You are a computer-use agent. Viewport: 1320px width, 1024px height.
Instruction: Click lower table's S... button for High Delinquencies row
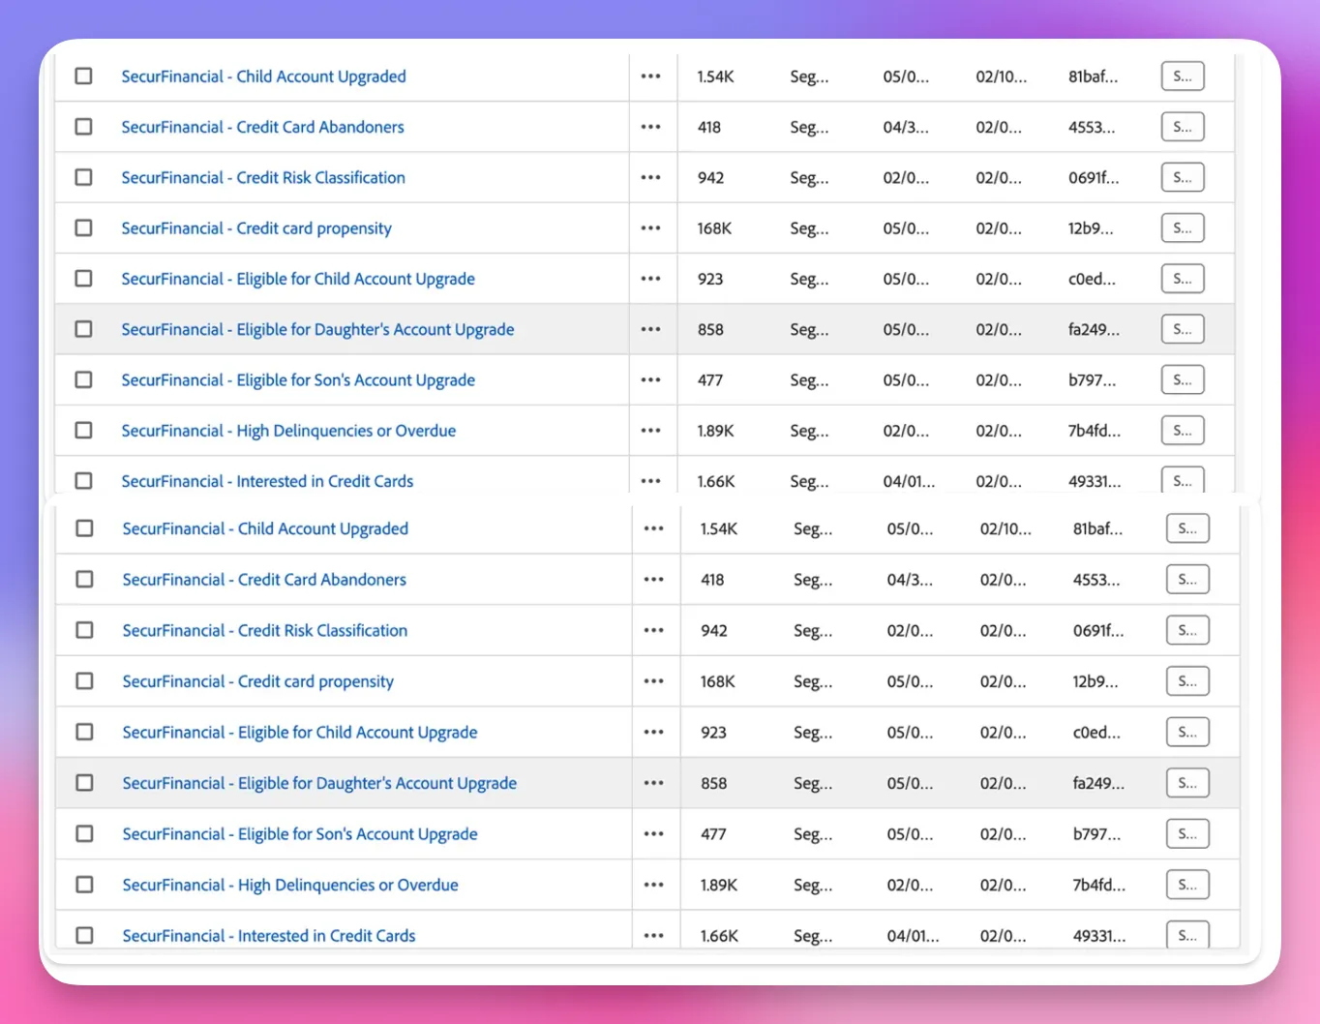(1187, 885)
